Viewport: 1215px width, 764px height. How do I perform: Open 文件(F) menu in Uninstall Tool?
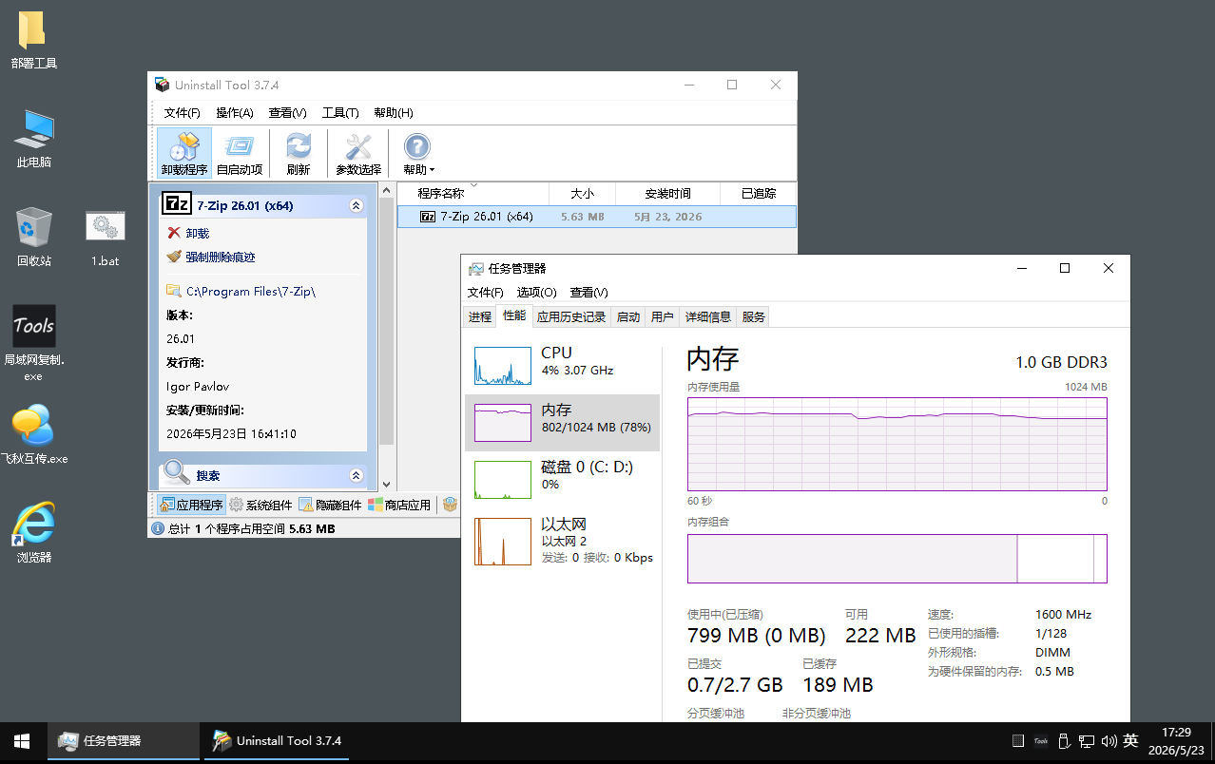pyautogui.click(x=182, y=112)
